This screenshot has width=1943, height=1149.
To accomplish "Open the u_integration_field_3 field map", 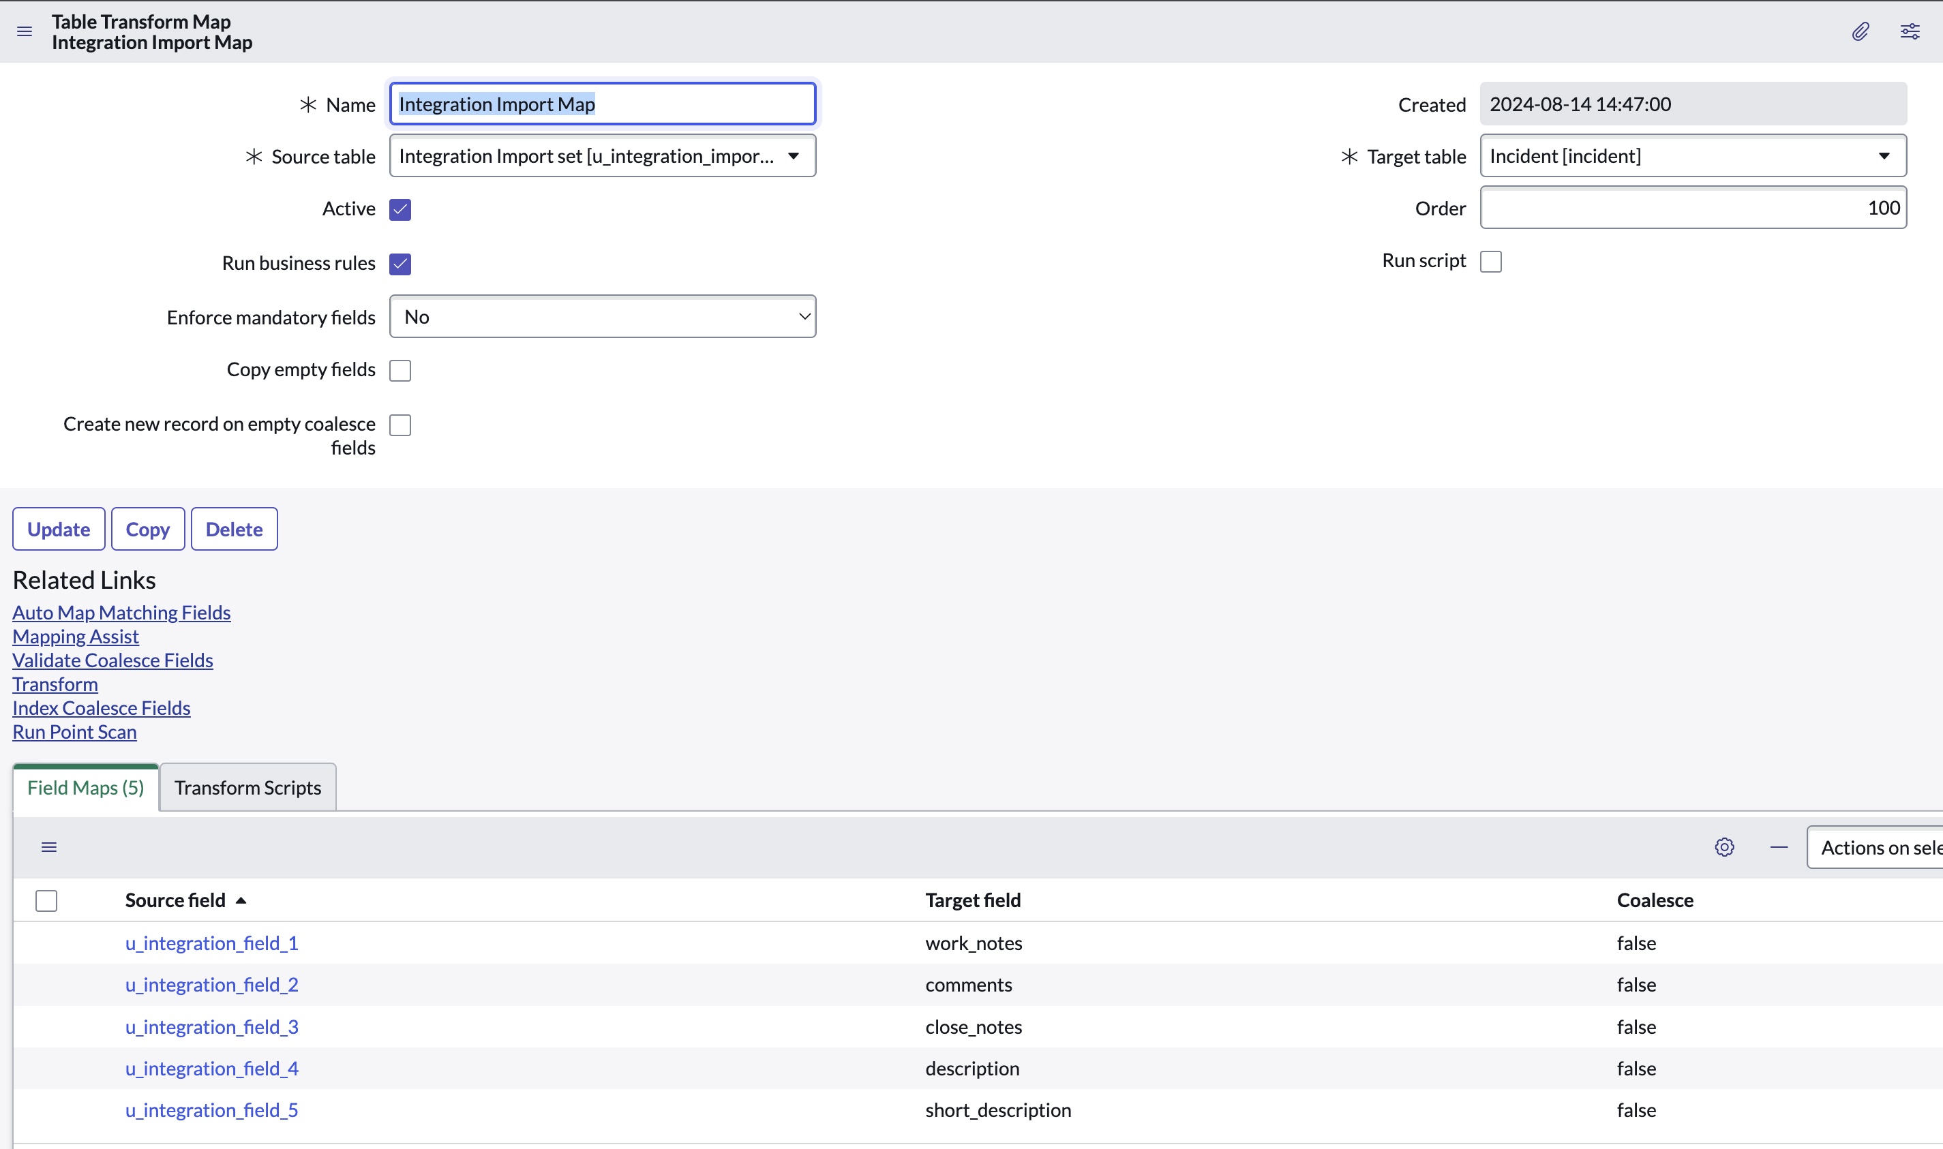I will pyautogui.click(x=211, y=1026).
